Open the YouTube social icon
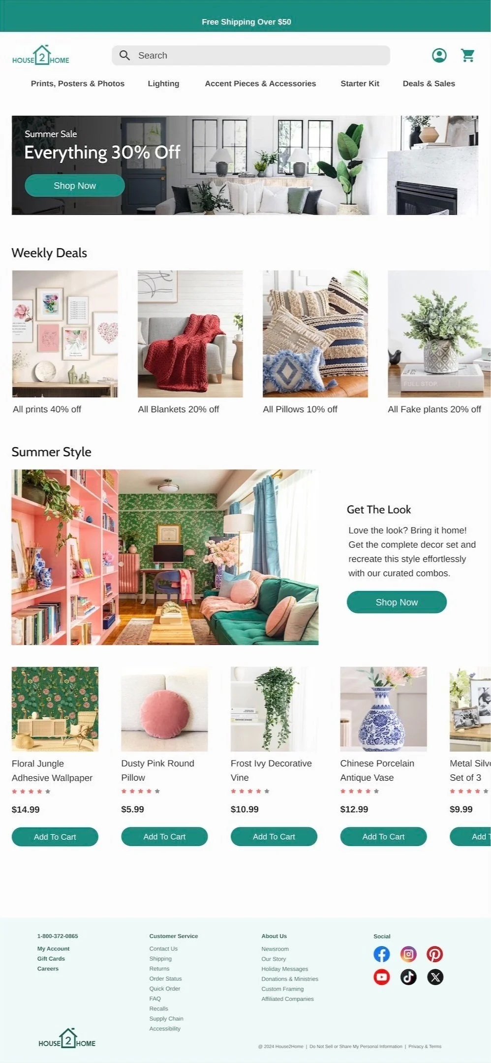Viewport: 491px width, 1063px height. 382,977
